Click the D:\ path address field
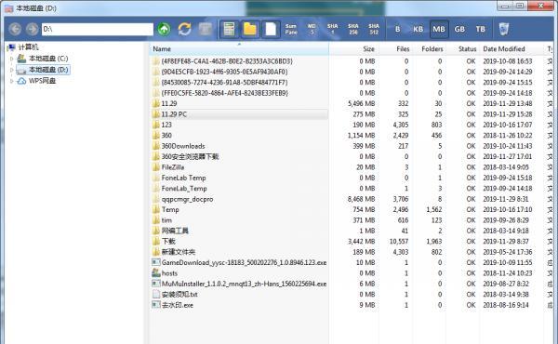558x344 pixels. 98,29
